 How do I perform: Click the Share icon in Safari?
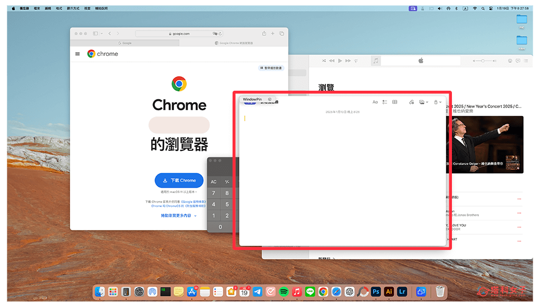coord(264,33)
